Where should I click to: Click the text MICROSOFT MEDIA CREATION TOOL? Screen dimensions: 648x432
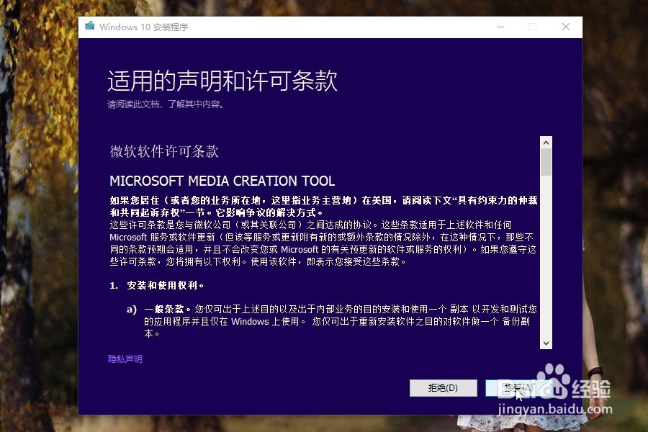[x=222, y=181]
